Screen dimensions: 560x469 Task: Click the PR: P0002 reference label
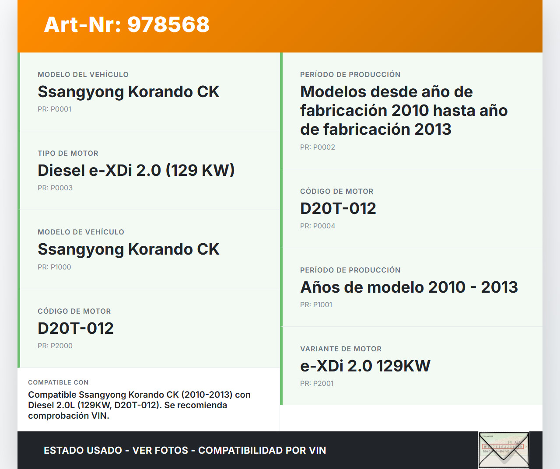pos(317,147)
